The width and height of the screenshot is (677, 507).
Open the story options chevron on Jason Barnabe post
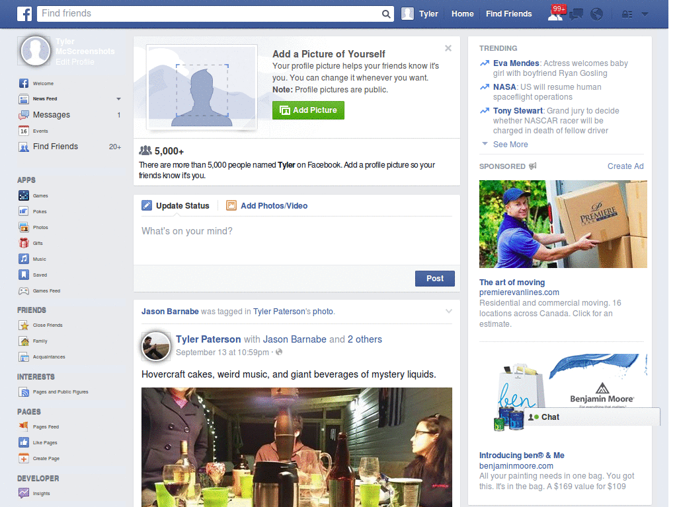click(x=449, y=312)
